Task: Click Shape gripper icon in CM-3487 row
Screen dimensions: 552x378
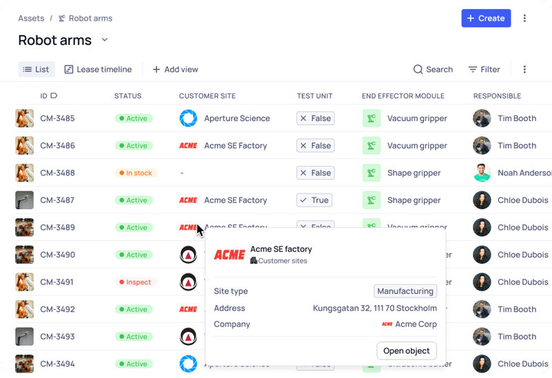Action: point(372,200)
